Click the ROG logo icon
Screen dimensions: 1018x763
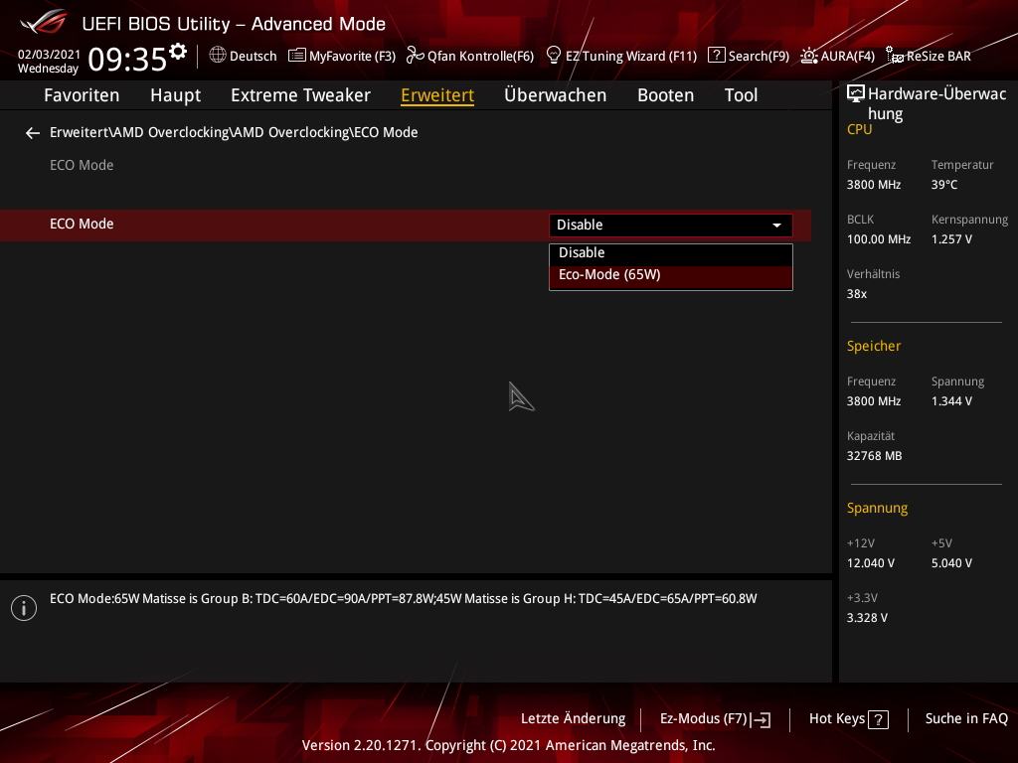pyautogui.click(x=44, y=22)
